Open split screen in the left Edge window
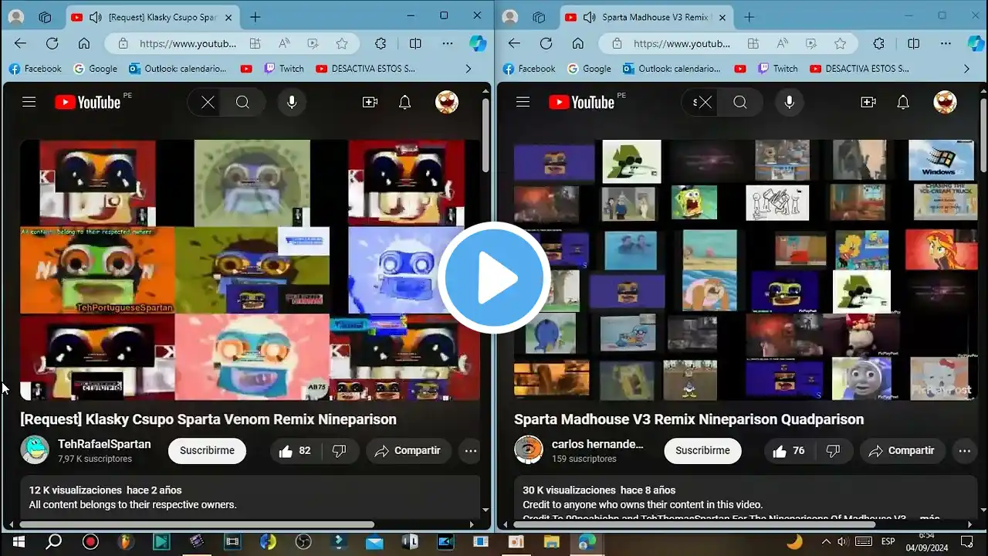988x556 pixels. coord(415,44)
